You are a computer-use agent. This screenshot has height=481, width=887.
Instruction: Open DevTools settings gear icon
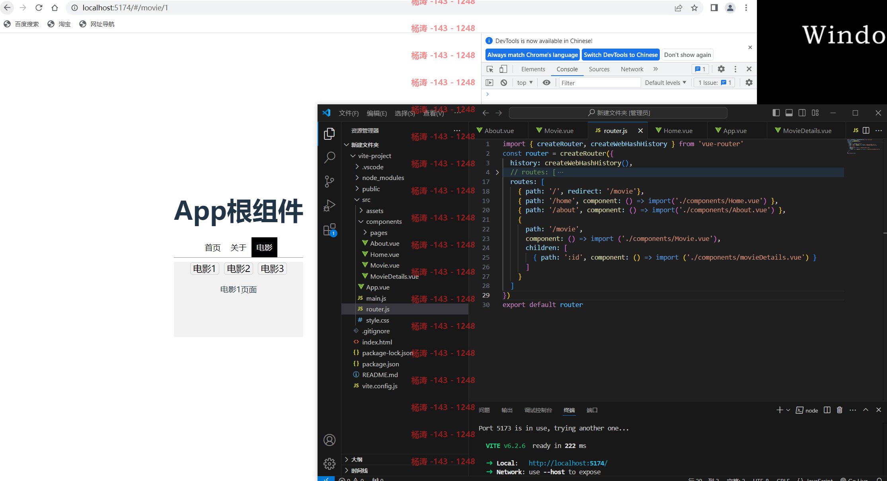(x=721, y=69)
